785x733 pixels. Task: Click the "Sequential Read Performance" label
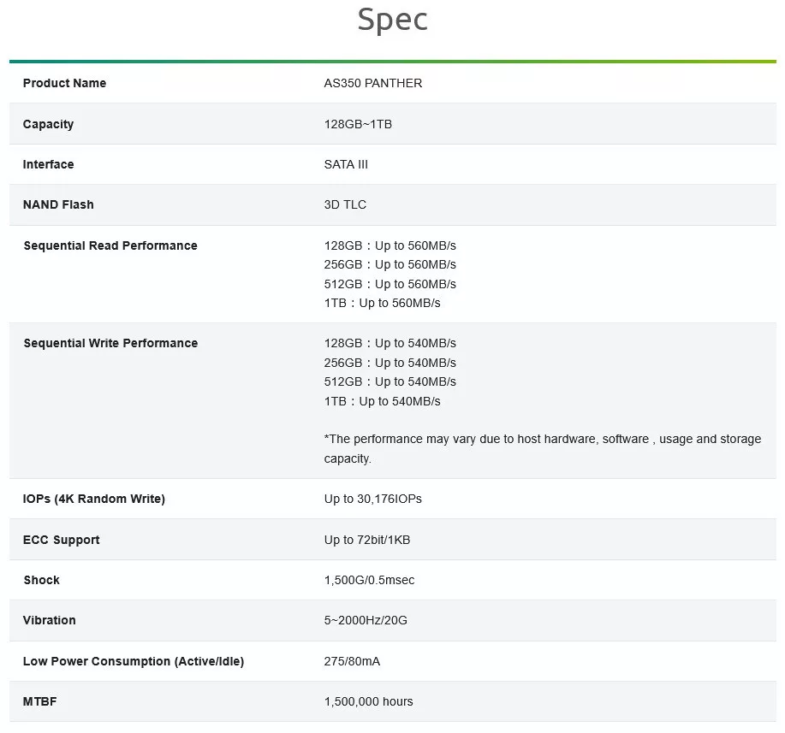click(110, 245)
